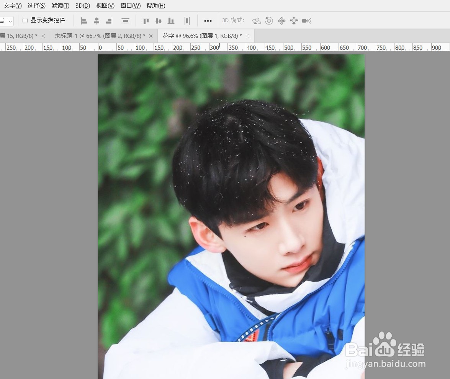Screen dimensions: 450x379
Task: Select the 3D roll mode icon
Action: pos(269,21)
